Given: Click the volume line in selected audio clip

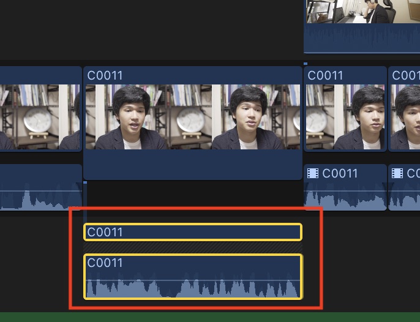Looking at the screenshot, I should pos(193,280).
